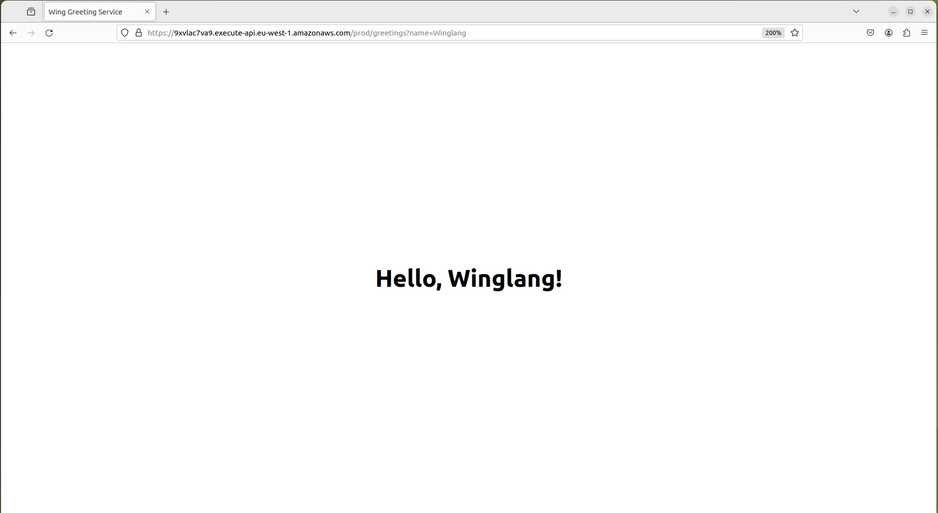Maximize the browser window
Image resolution: width=938 pixels, height=513 pixels.
tap(910, 12)
